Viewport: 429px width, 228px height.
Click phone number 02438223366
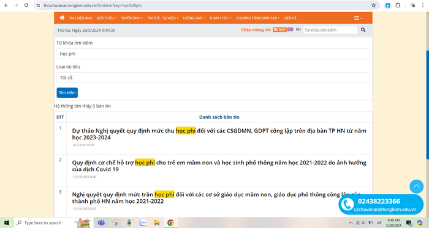click(379, 201)
